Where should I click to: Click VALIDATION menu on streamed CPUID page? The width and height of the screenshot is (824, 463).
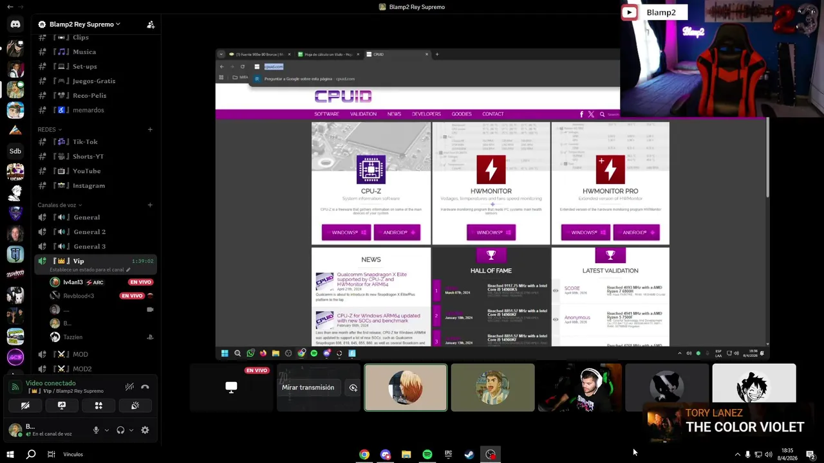[363, 114]
